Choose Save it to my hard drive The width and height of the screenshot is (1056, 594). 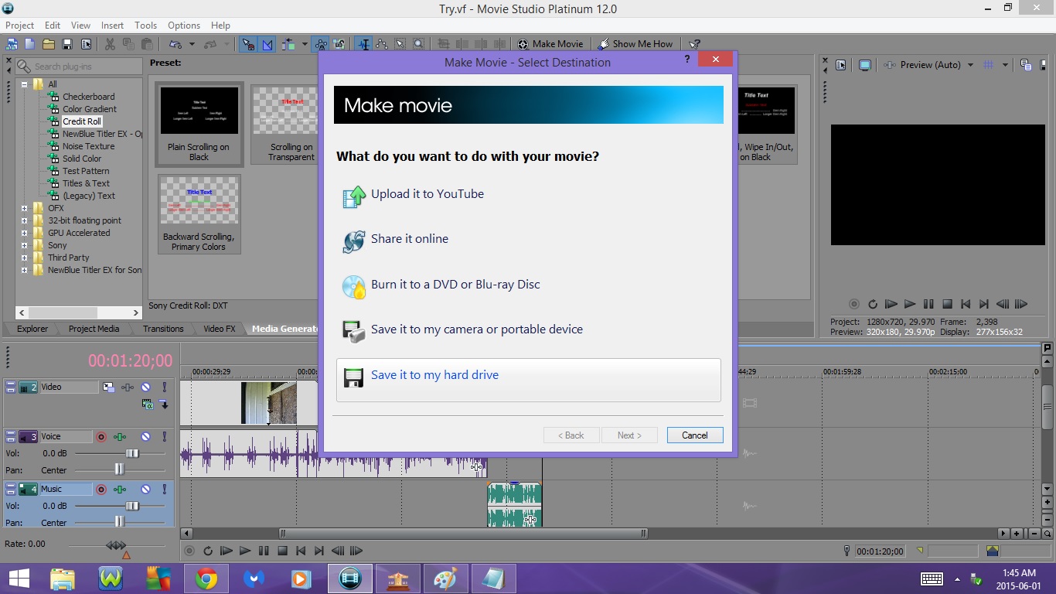pyautogui.click(x=529, y=380)
